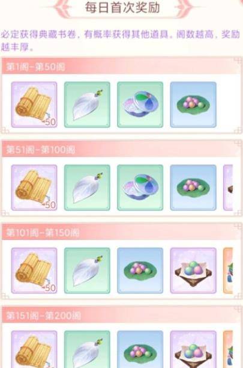This screenshot has height=368, width=243.
Task: Tap the white feather in 第101阁-第150阁 row
Action: pos(87,271)
